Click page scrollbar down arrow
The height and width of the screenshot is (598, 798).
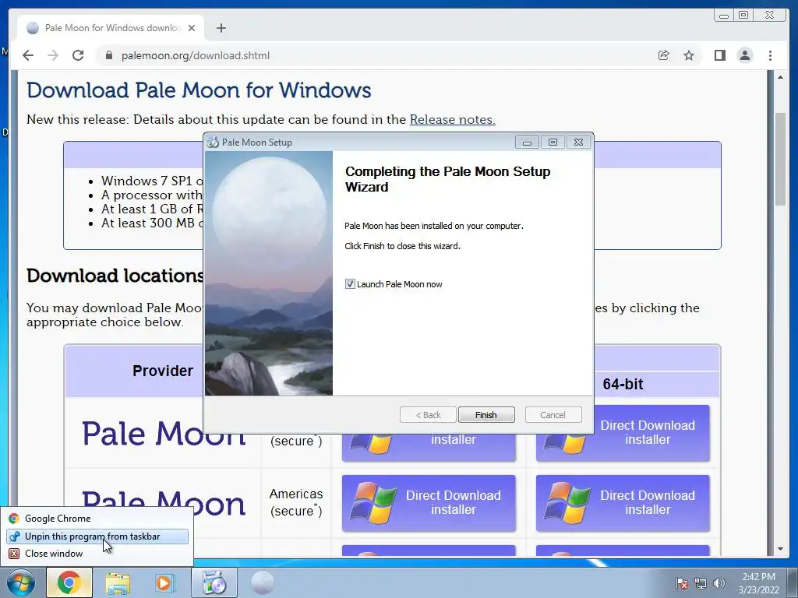pyautogui.click(x=780, y=549)
